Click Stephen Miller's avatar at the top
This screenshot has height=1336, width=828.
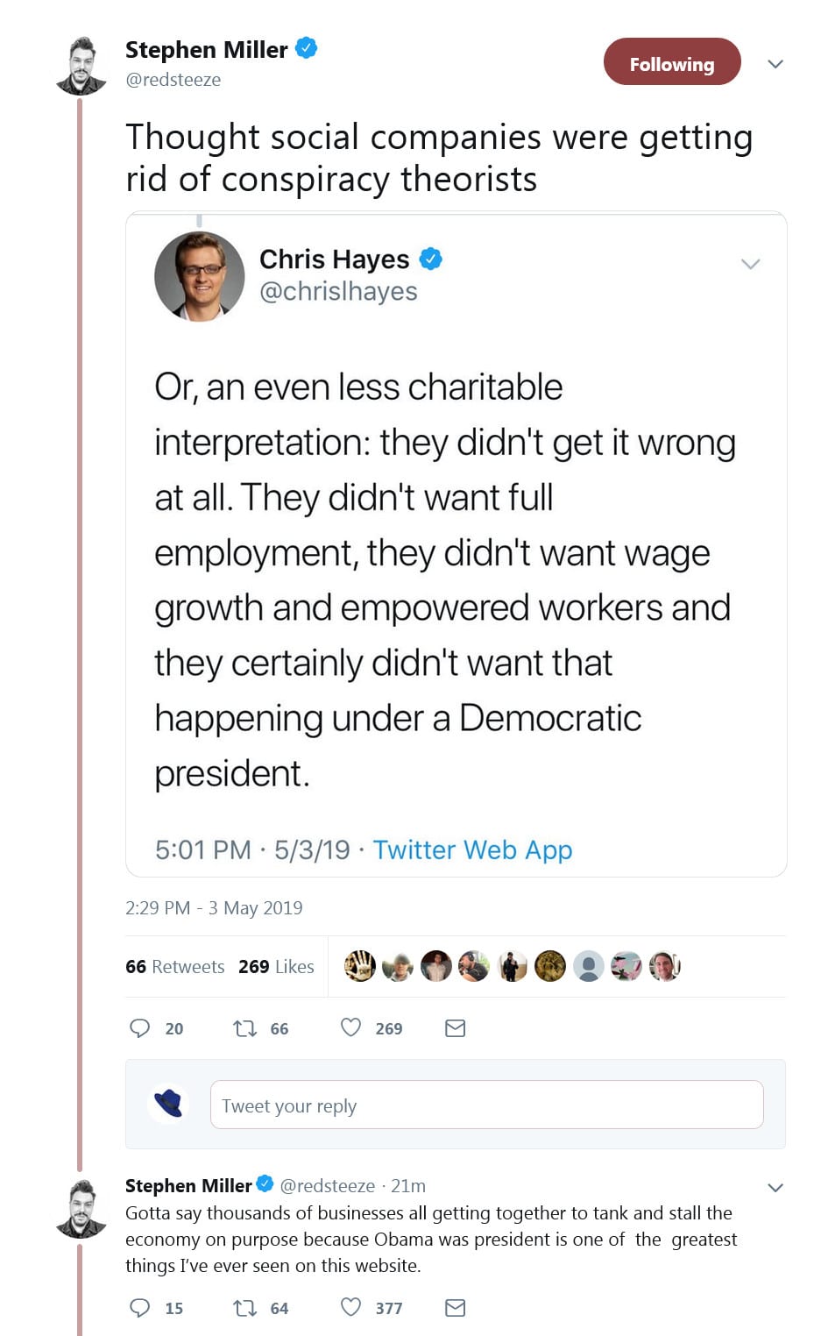click(x=81, y=66)
